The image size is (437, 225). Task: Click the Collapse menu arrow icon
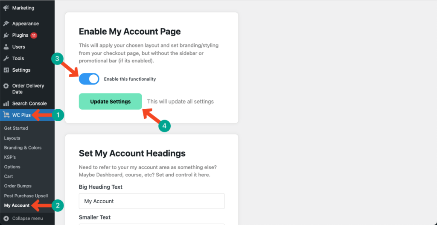[6, 218]
